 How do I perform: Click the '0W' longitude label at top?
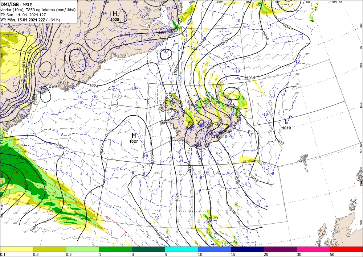(308, 2)
